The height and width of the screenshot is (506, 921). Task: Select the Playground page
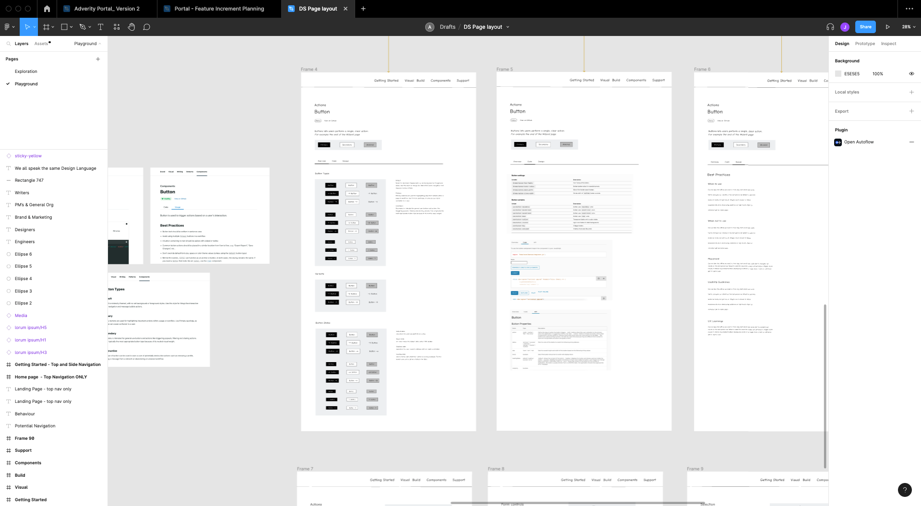click(26, 84)
